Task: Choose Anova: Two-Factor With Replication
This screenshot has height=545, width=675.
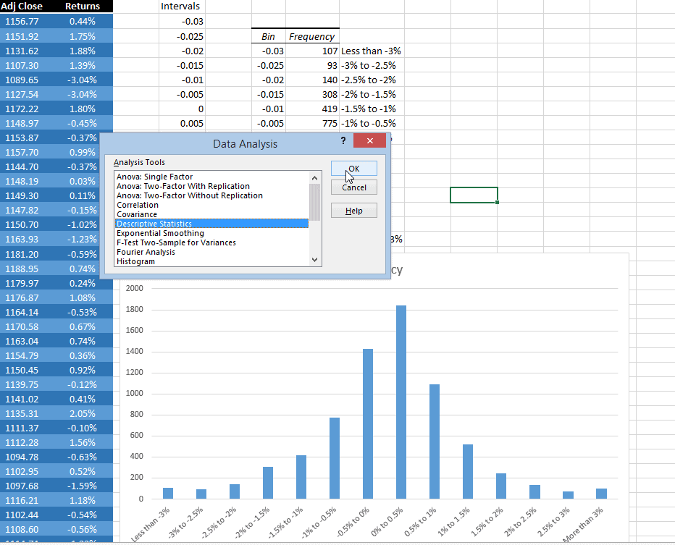Action: pos(183,186)
